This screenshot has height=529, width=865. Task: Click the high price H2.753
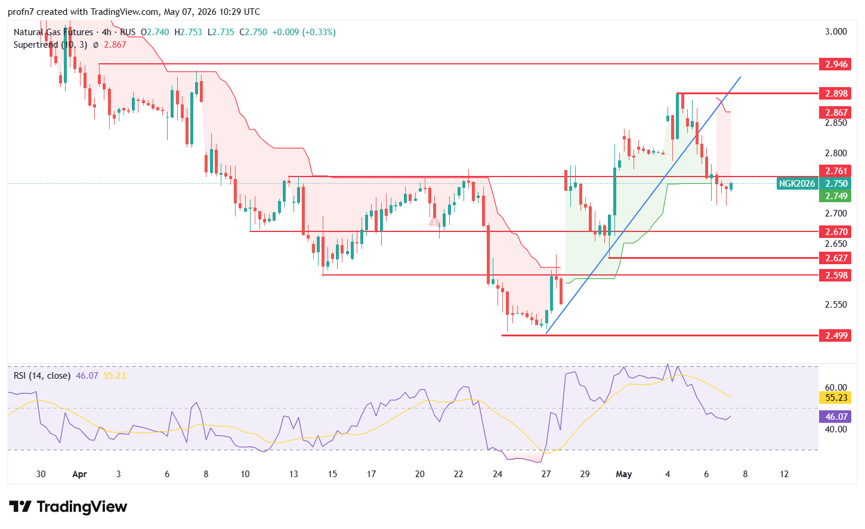pos(189,32)
